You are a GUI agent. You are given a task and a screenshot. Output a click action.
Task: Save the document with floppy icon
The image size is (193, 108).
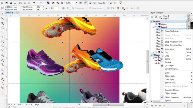[11, 3]
